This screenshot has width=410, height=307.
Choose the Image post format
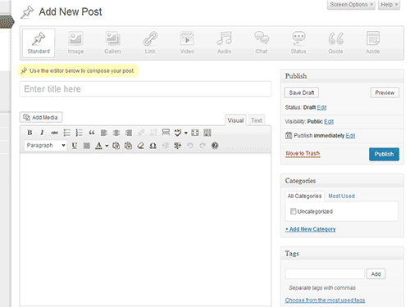pos(75,43)
